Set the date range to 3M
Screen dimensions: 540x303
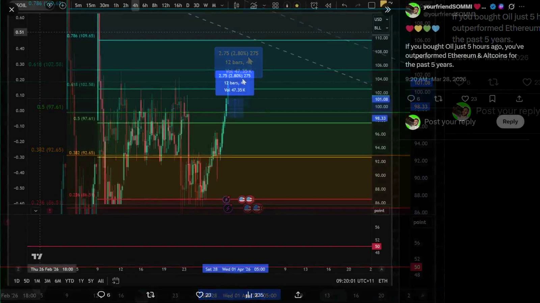click(47, 281)
